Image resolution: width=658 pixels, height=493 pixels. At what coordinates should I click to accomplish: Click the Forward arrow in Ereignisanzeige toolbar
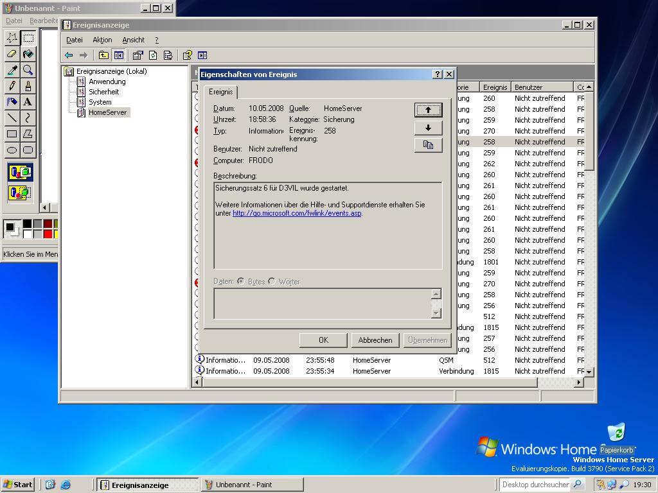[x=84, y=55]
